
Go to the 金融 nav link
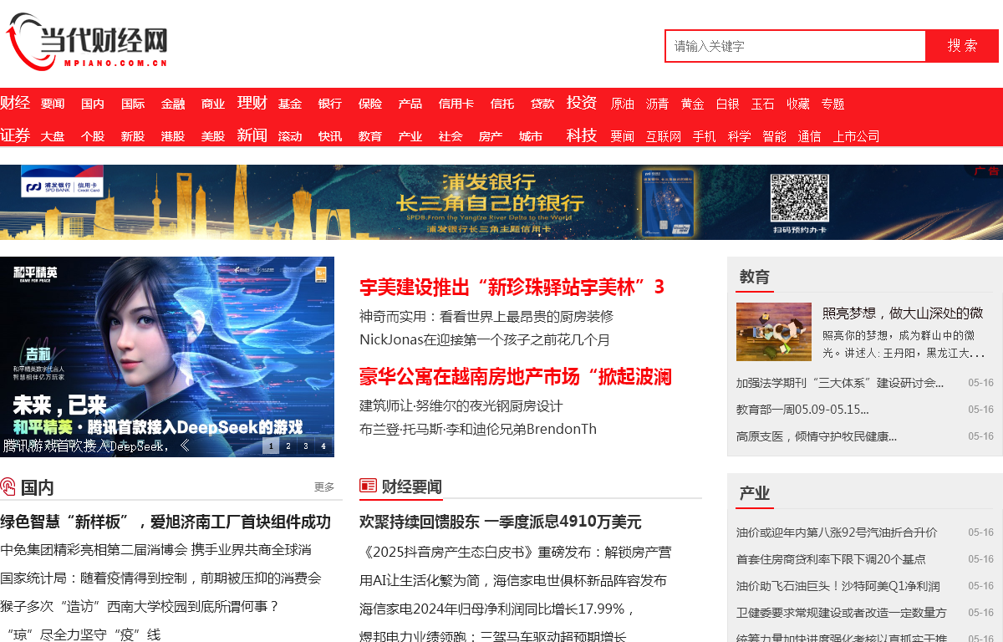(173, 104)
